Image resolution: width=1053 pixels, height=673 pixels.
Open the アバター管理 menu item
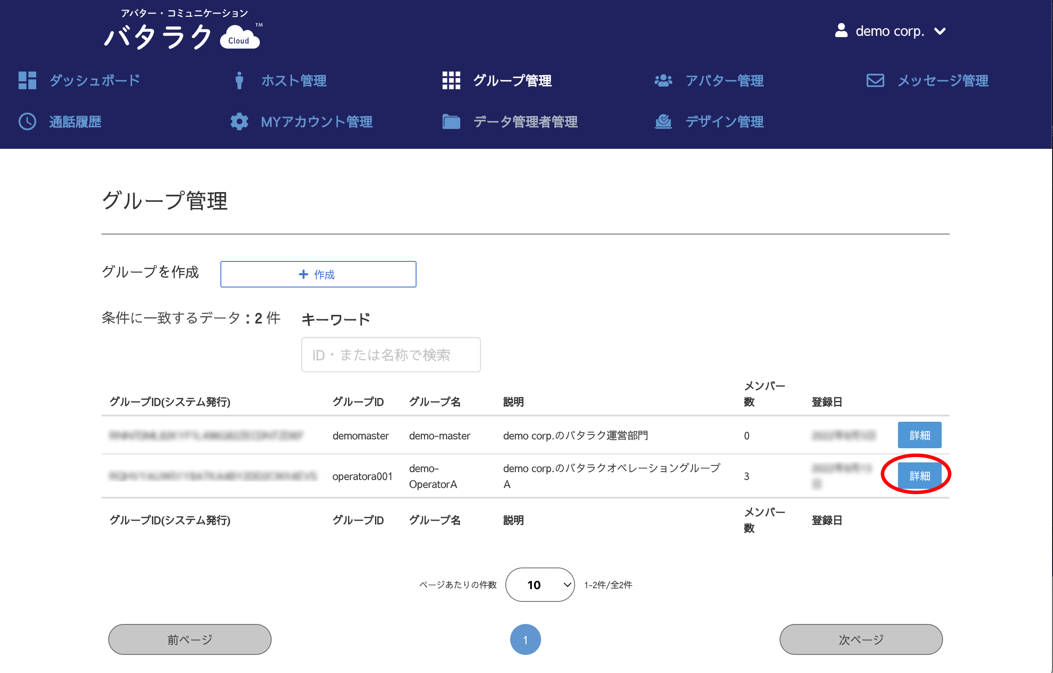724,80
